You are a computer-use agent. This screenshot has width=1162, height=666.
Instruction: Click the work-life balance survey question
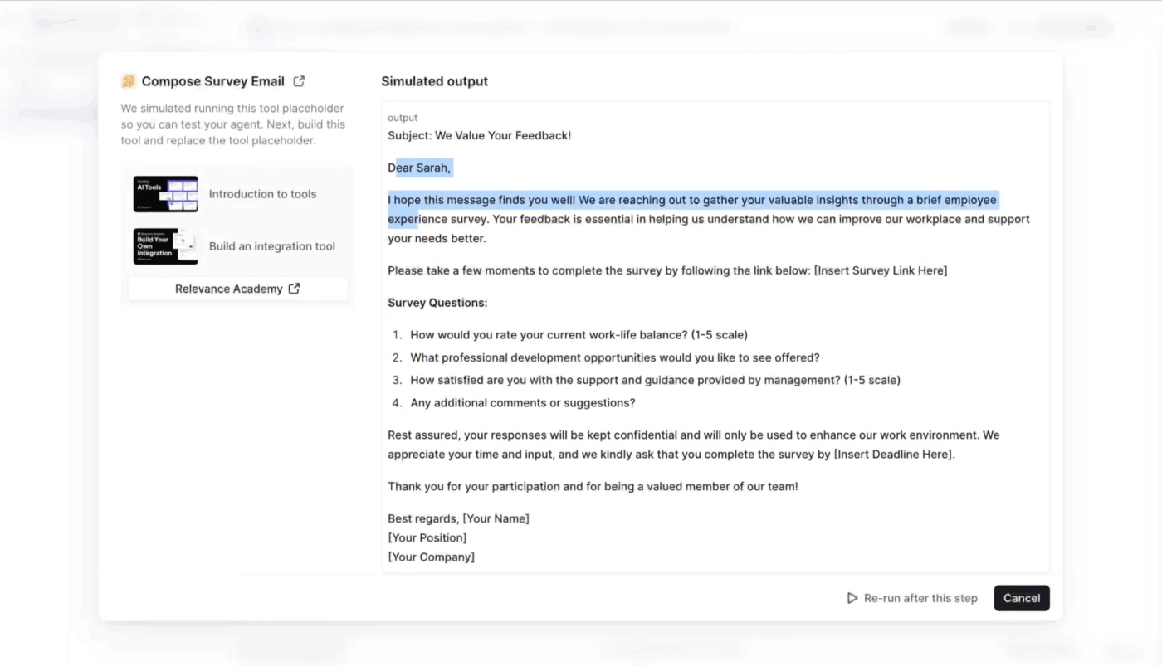coord(579,335)
